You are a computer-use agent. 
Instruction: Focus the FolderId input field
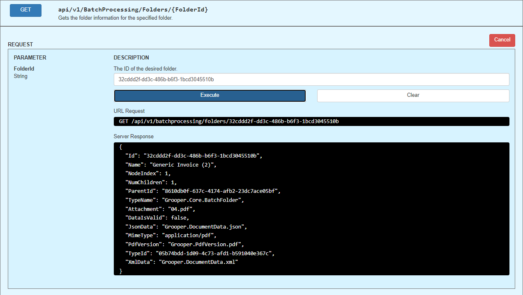tap(311, 80)
